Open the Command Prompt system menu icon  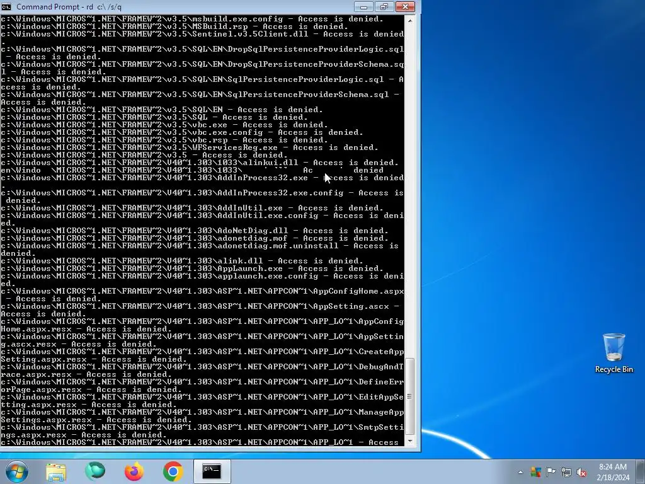tap(6, 6)
